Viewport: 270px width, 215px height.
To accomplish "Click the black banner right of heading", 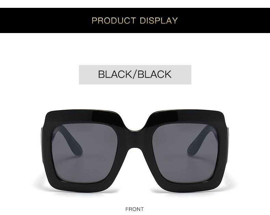I will [x=224, y=20].
